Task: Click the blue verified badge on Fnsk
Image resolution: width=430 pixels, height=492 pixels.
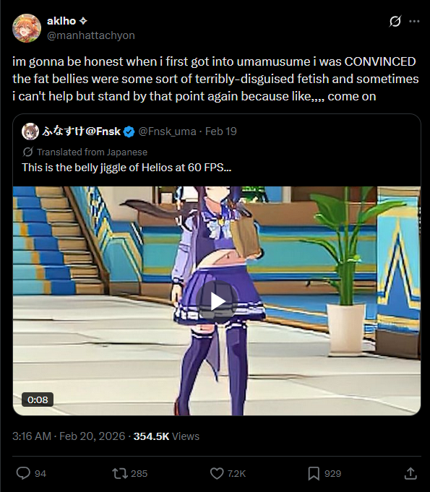Action: tap(129, 131)
